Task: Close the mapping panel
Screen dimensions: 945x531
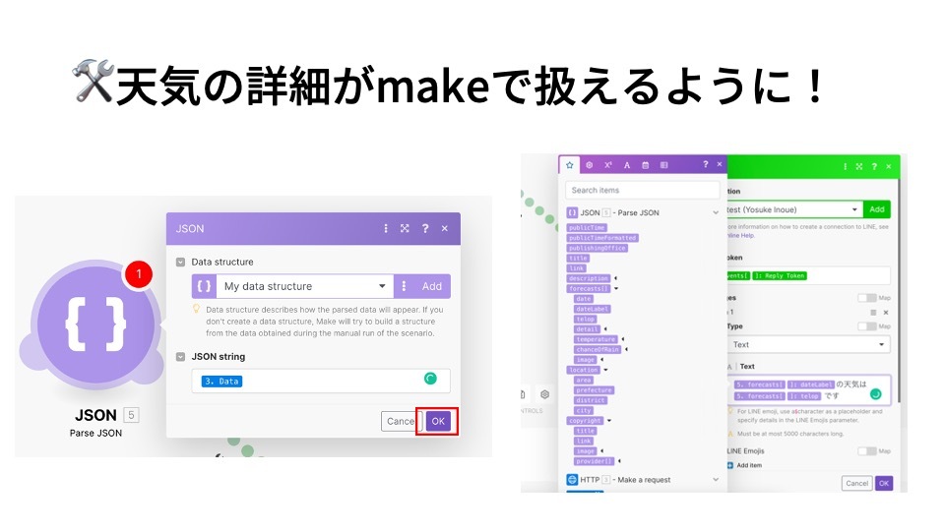Action: [x=719, y=164]
